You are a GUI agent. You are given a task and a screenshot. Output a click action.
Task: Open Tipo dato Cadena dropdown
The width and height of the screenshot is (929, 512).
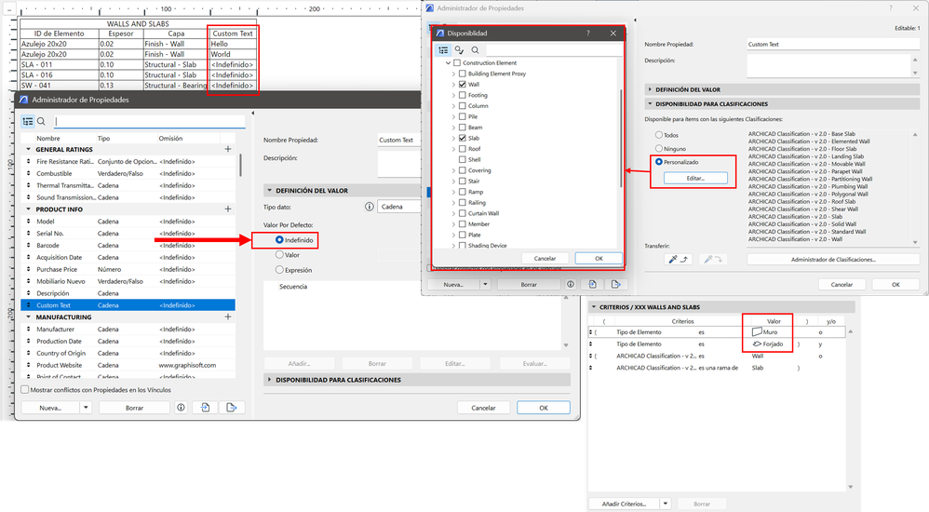(x=398, y=207)
